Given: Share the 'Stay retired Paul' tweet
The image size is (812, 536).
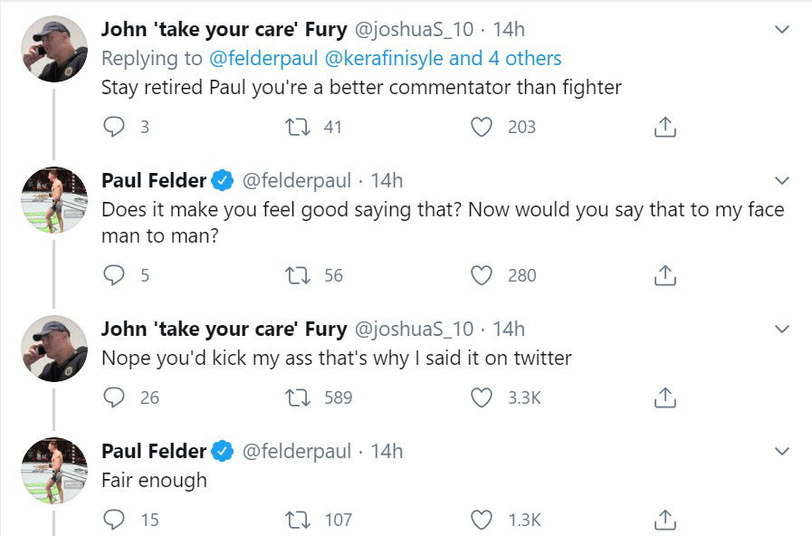Looking at the screenshot, I should tap(664, 128).
